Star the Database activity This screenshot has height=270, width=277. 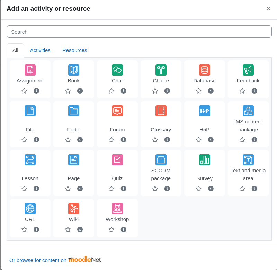[x=199, y=91]
